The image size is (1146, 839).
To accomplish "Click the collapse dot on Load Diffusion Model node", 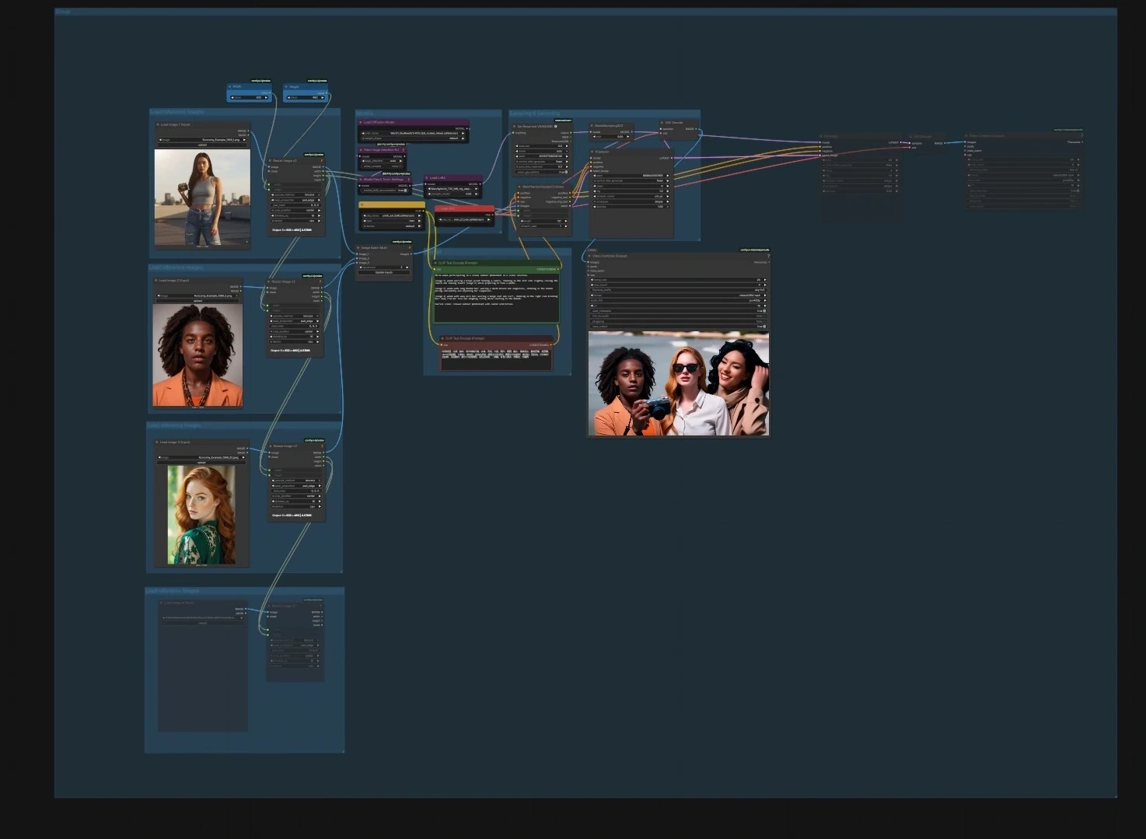I will click(x=360, y=122).
